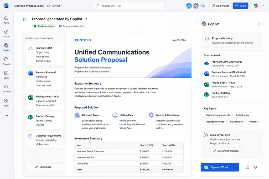The height and width of the screenshot is (179, 269).
Task: Close the Copilot panel
Action: (x=259, y=24)
